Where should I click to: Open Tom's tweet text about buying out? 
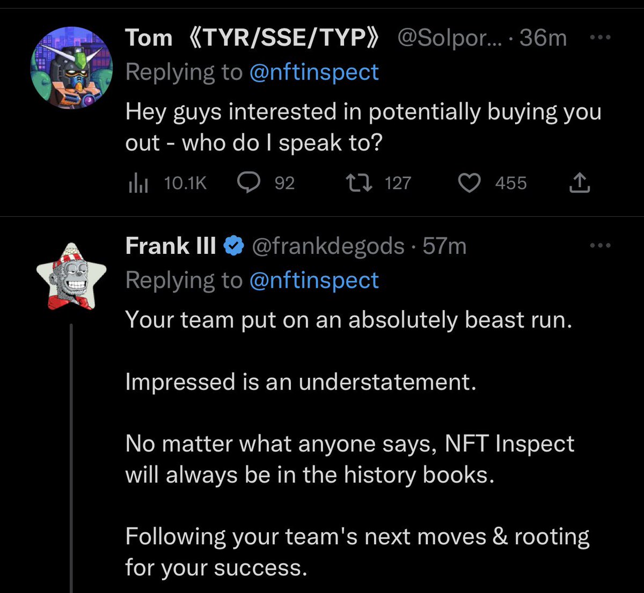363,127
